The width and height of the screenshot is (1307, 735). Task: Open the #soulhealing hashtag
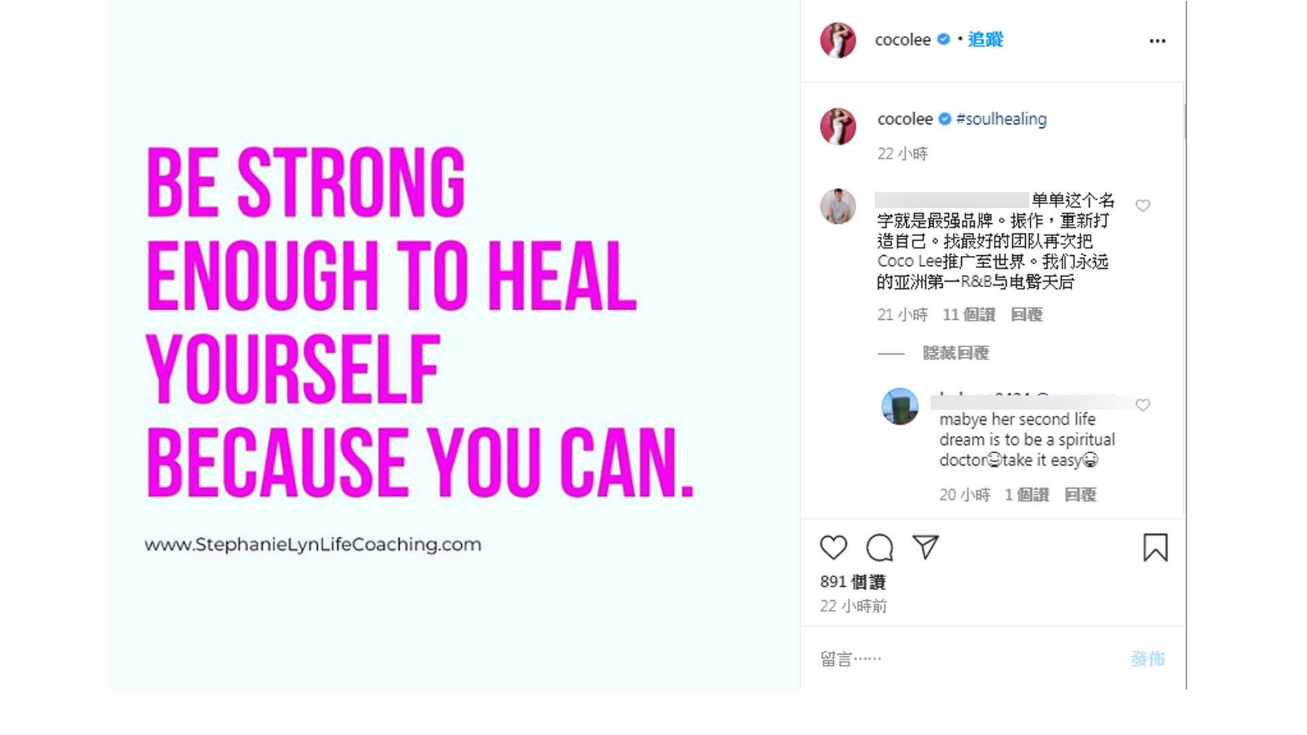pos(1001,119)
